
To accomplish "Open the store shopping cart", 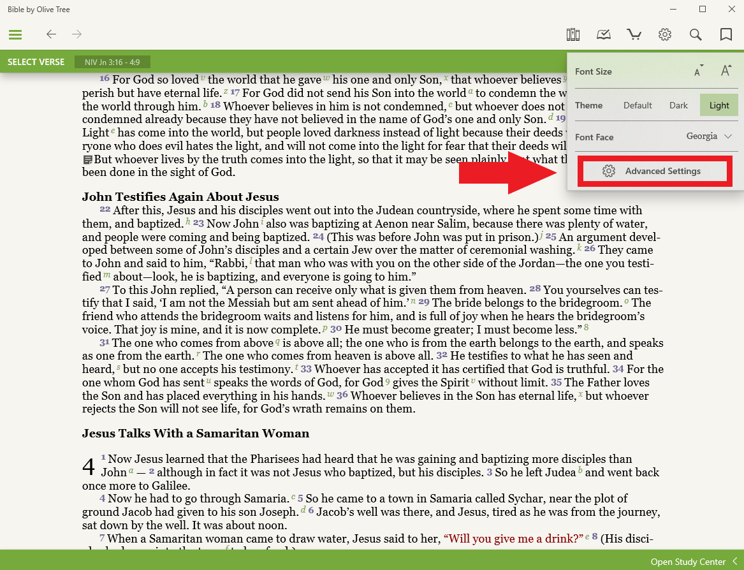I will point(634,34).
